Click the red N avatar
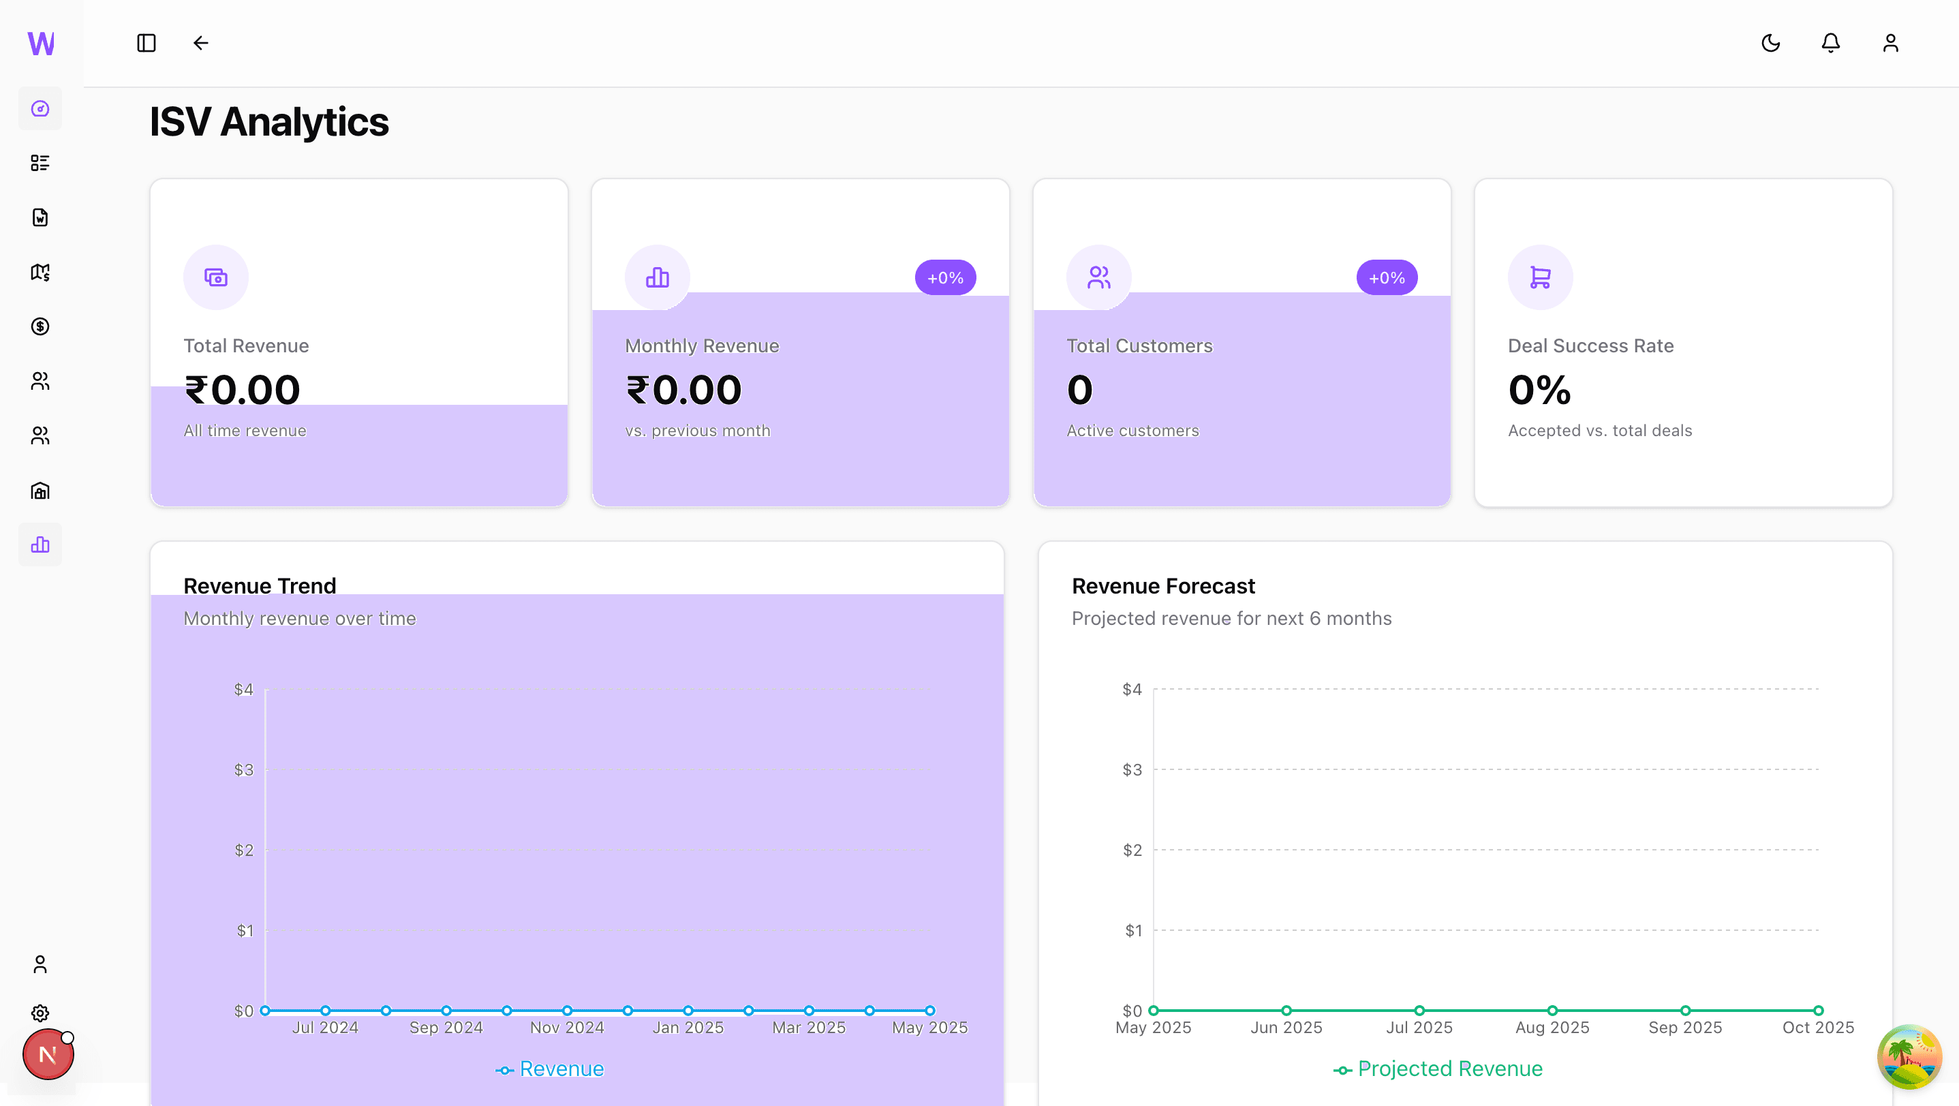 click(48, 1054)
